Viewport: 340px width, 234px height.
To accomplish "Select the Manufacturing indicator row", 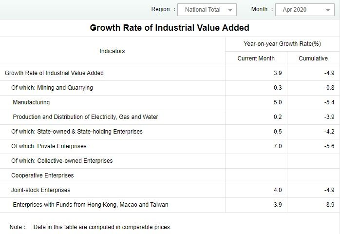I will (31, 102).
